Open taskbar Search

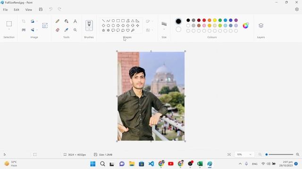coord(102,164)
